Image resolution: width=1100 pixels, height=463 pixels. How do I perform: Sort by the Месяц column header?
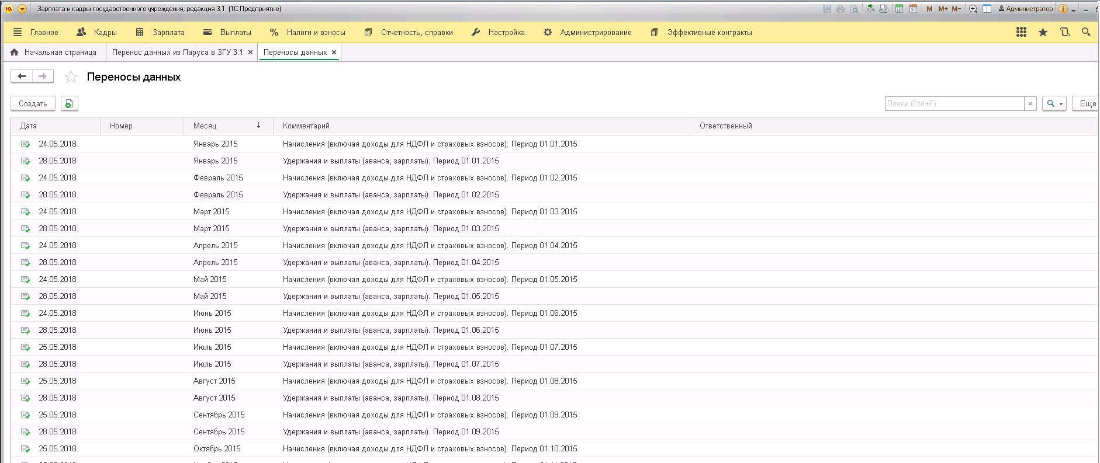(205, 126)
